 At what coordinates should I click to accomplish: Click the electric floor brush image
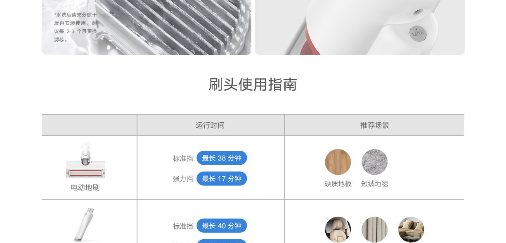85,160
